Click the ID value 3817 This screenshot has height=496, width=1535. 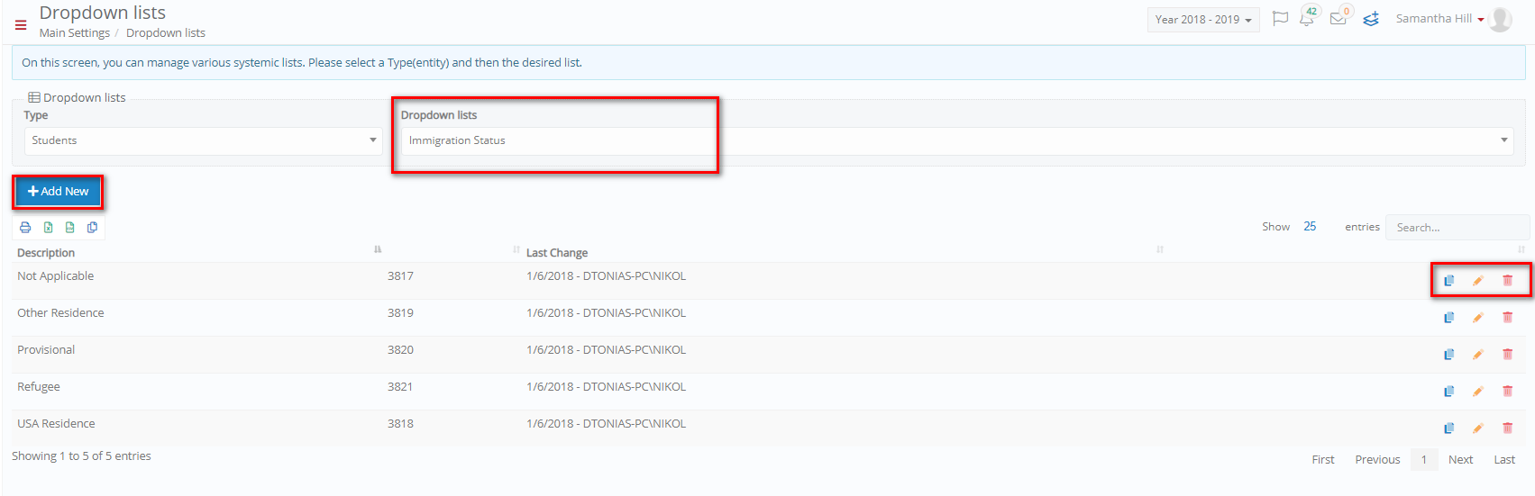(x=400, y=276)
